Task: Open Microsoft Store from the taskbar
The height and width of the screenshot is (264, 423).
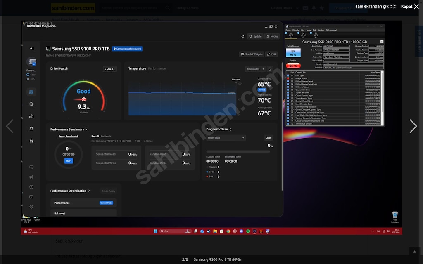Action: tap(221, 231)
